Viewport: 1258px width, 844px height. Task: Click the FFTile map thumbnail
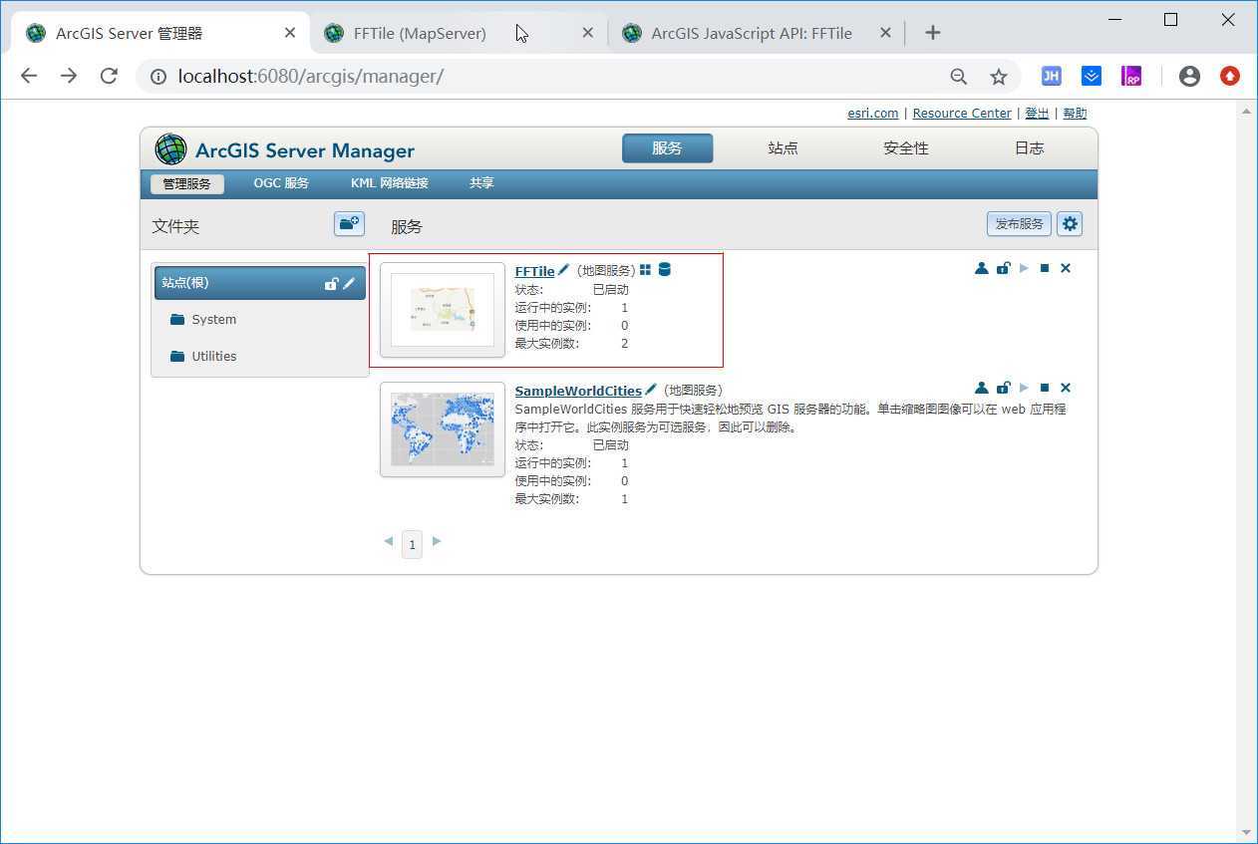click(443, 310)
